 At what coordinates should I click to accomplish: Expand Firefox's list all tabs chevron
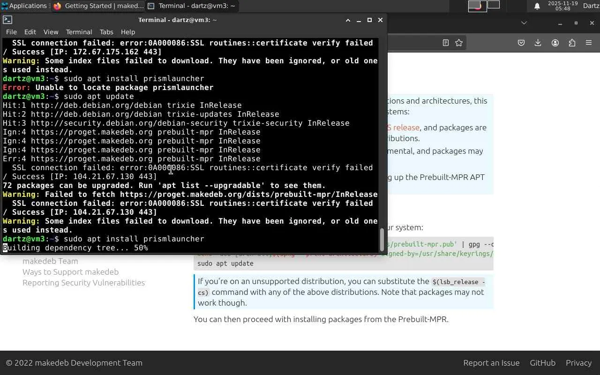(524, 23)
